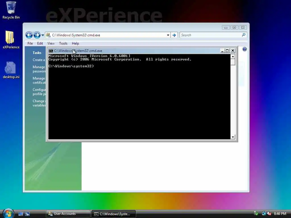
Task: Open the Recycle Bin desktop icon
Action: click(x=11, y=10)
